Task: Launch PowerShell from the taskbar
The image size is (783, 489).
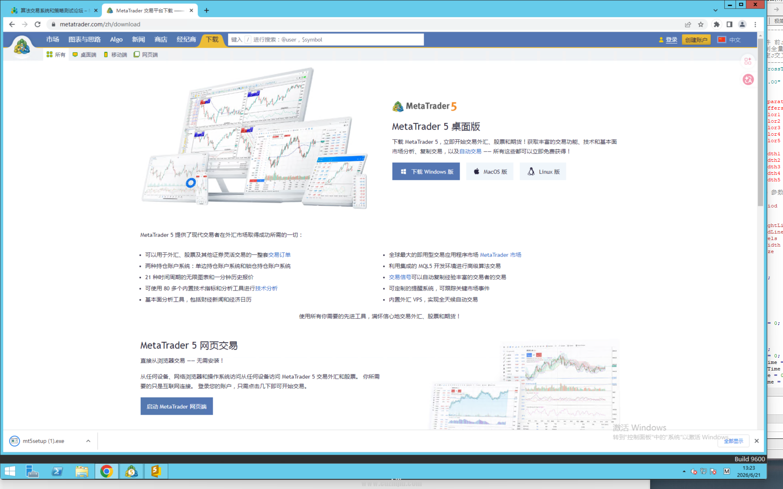Action: coord(57,471)
